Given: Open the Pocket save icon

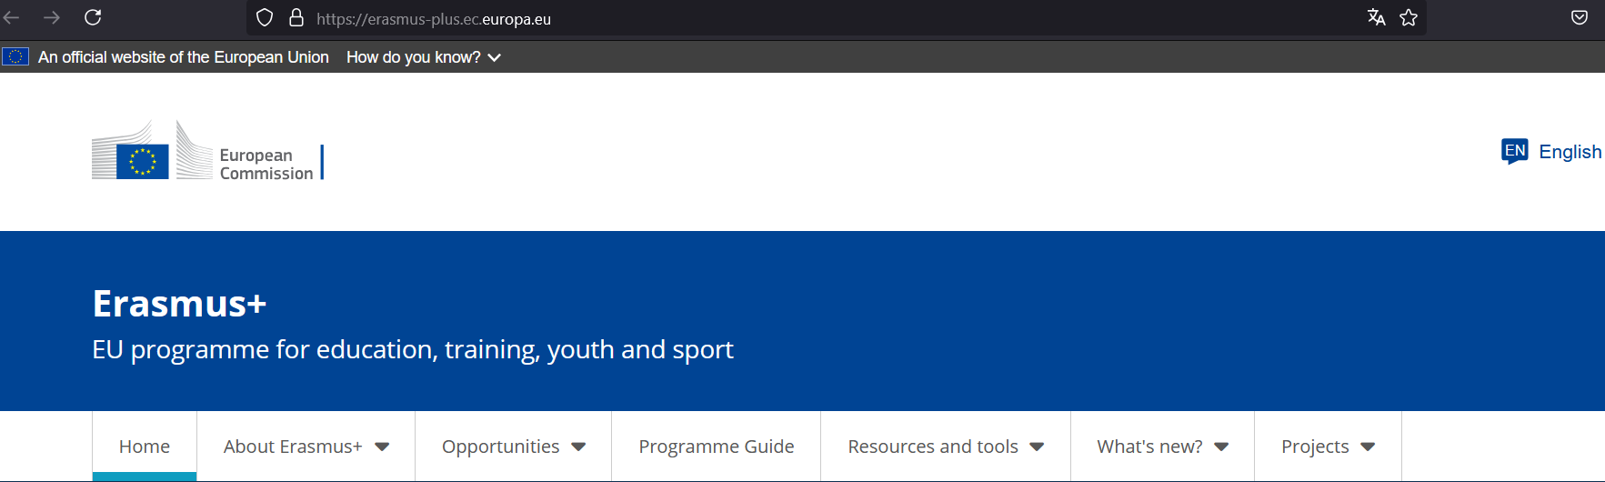Looking at the screenshot, I should pos(1580,17).
